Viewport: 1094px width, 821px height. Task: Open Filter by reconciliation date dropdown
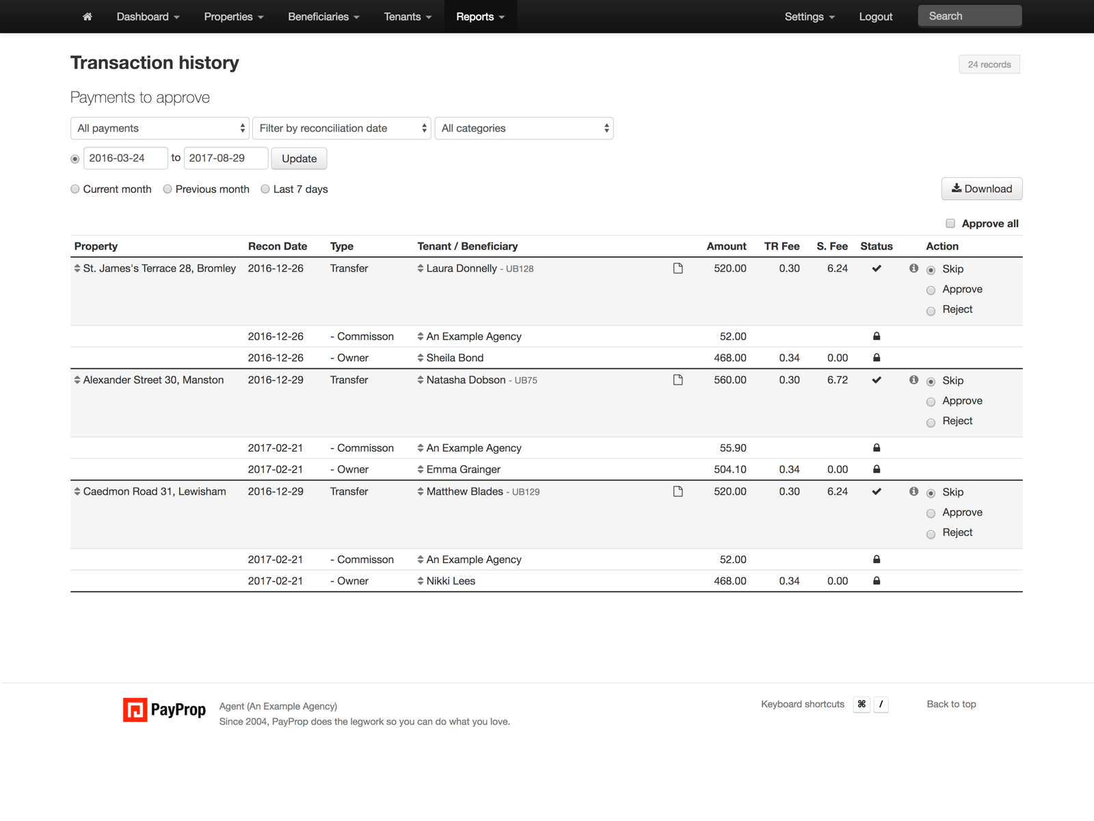click(341, 128)
